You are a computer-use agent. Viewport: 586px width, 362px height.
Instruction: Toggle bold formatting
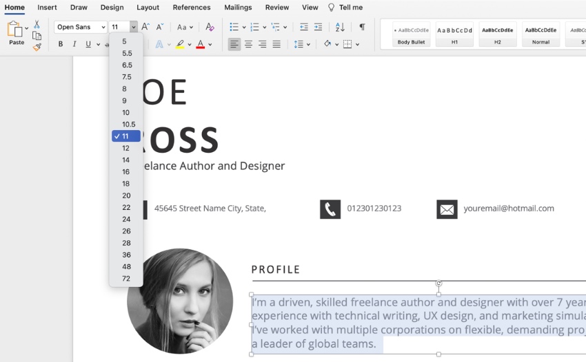pyautogui.click(x=61, y=45)
